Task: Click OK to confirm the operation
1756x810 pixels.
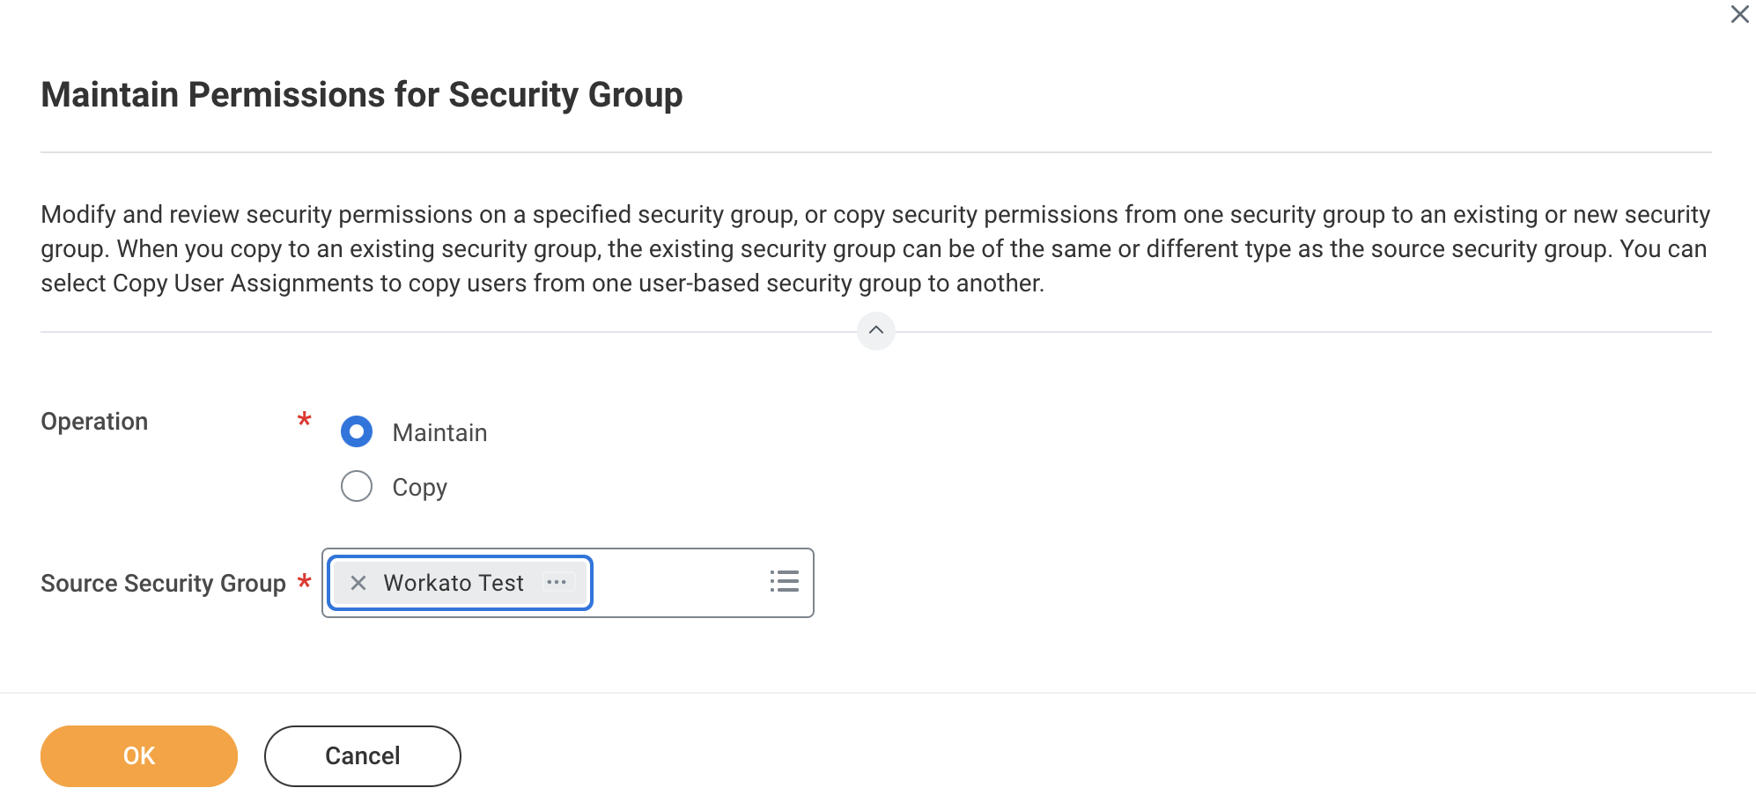Action: tap(138, 755)
